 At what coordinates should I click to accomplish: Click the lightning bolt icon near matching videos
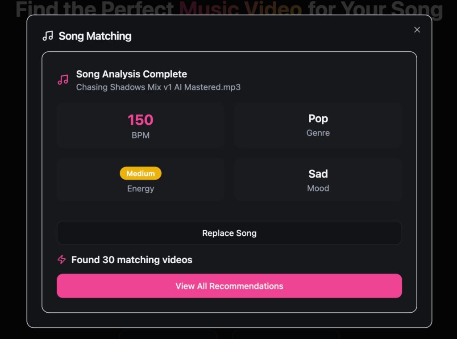click(x=62, y=259)
